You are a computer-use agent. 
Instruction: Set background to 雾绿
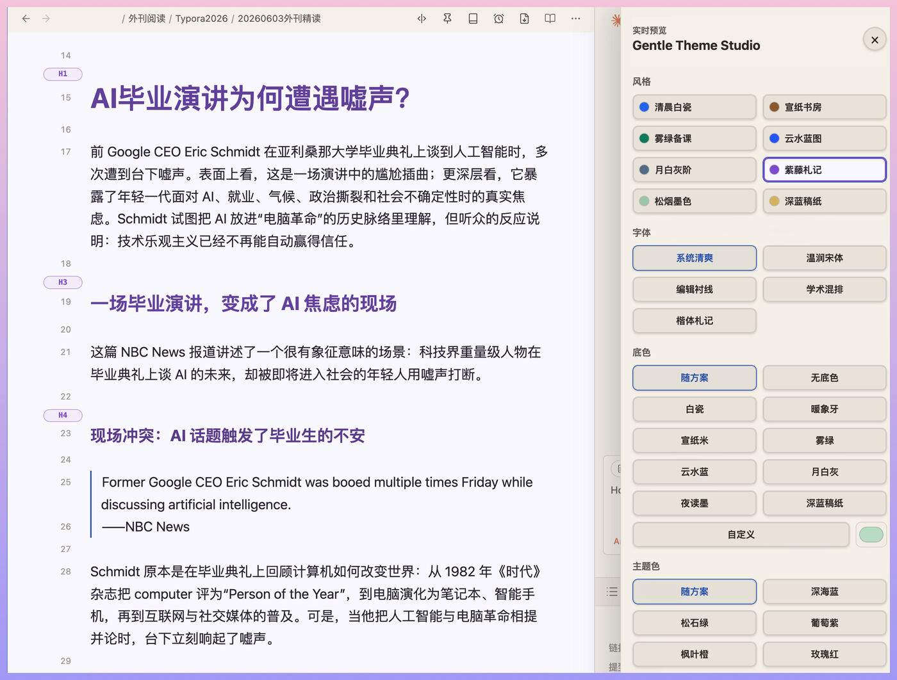point(825,441)
